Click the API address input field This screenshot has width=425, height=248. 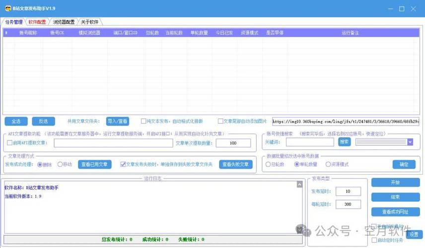point(113,143)
